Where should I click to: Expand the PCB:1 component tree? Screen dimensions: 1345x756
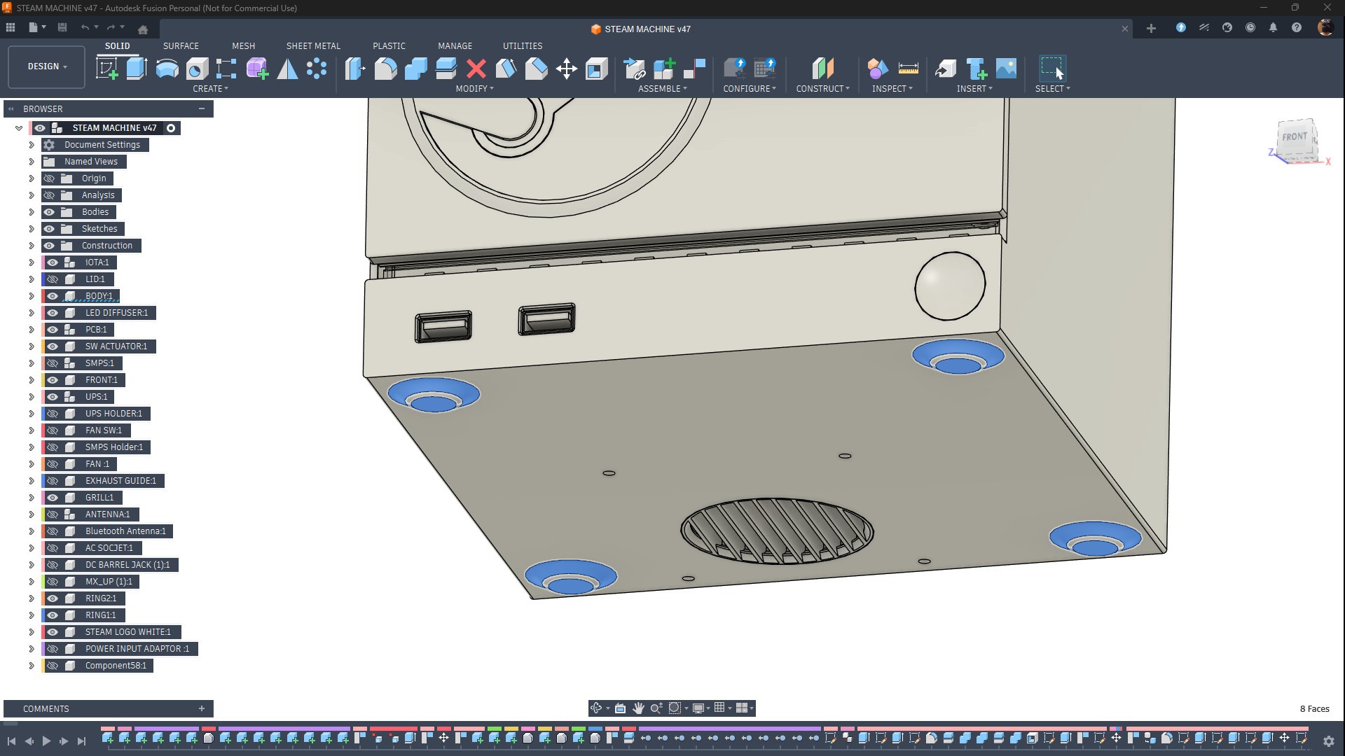click(x=31, y=330)
